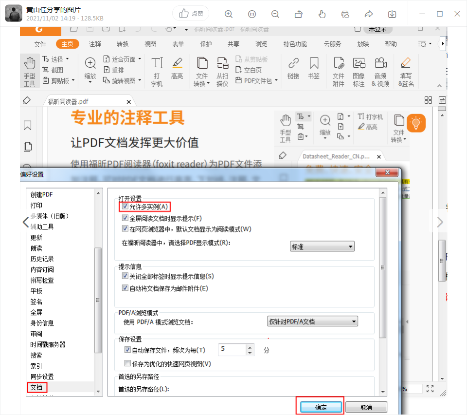Switch to the 视图 ribbon tab
The height and width of the screenshot is (415, 467).
point(150,43)
